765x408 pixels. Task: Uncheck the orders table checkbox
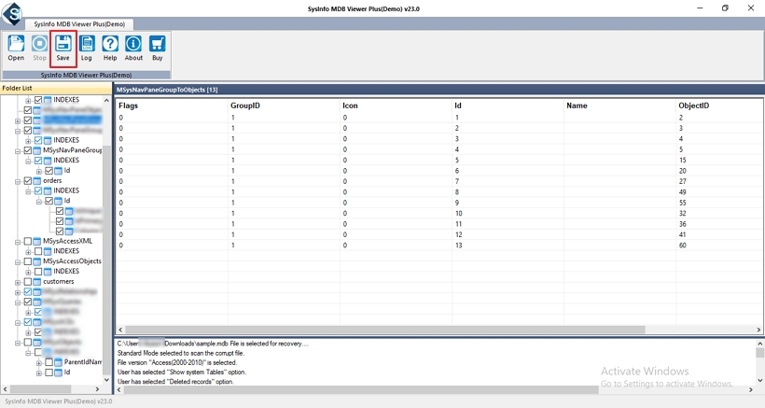pos(28,180)
